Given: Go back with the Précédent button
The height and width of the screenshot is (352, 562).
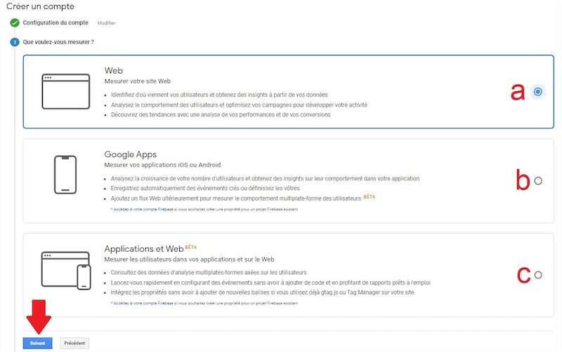Looking at the screenshot, I should tap(74, 343).
